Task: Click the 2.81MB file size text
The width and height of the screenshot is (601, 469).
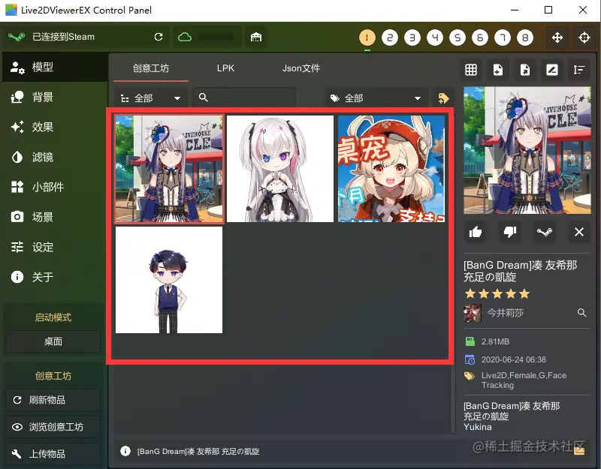Action: coord(495,341)
